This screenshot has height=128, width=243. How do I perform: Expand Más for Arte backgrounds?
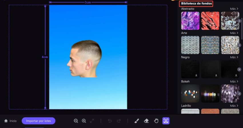[x=234, y=33]
